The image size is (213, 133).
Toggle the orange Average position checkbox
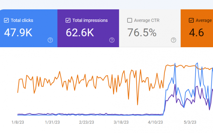[191, 20]
